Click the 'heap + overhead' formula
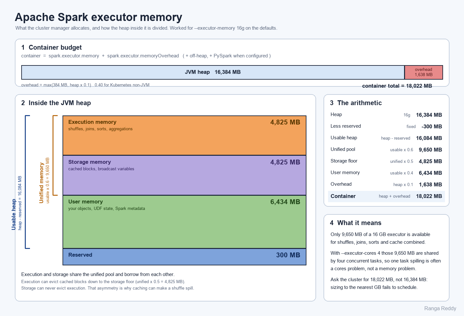Image resolution: width=464 pixels, height=316 pixels. [x=394, y=196]
